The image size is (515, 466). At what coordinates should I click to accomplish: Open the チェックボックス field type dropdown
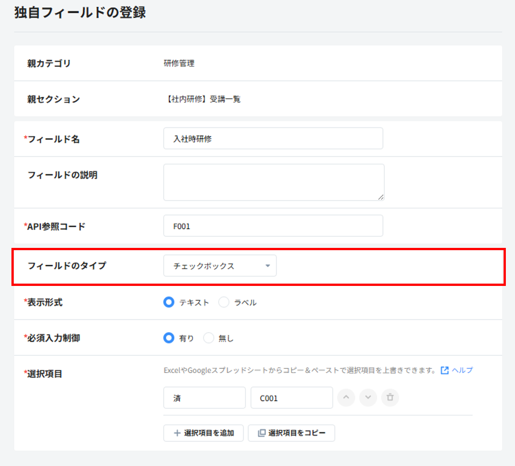click(220, 266)
